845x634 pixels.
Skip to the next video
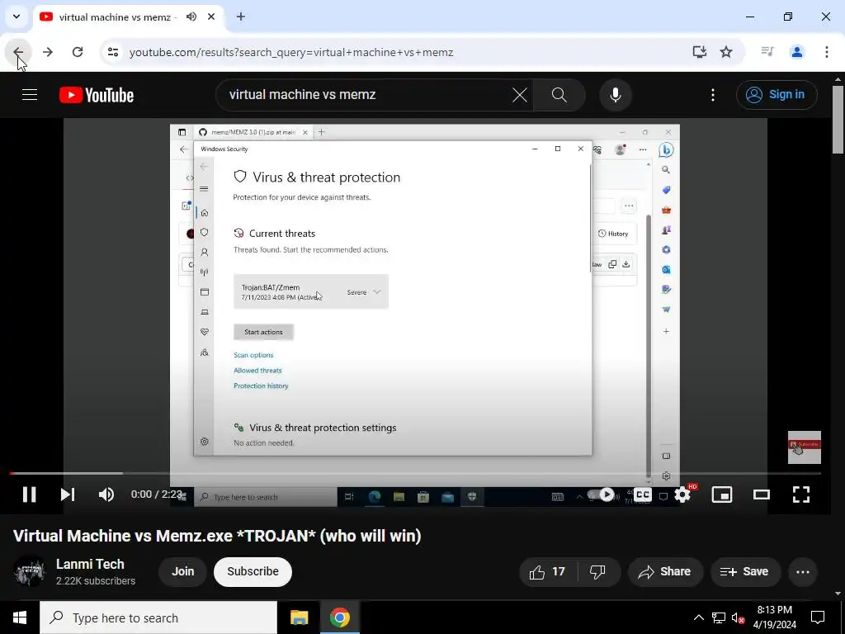point(68,494)
